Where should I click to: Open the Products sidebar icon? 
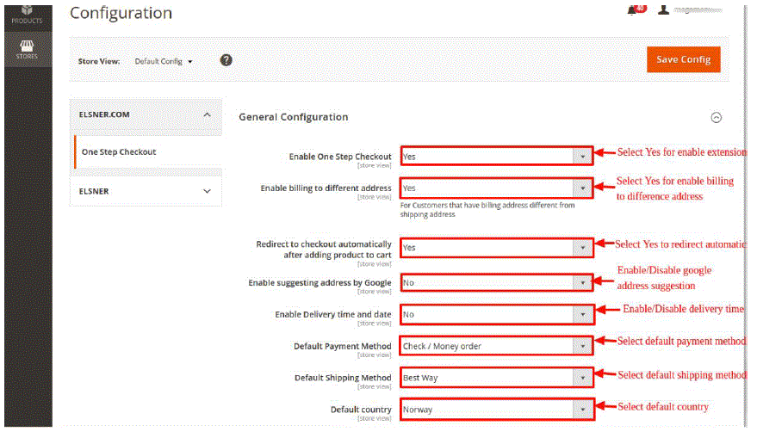click(x=28, y=15)
